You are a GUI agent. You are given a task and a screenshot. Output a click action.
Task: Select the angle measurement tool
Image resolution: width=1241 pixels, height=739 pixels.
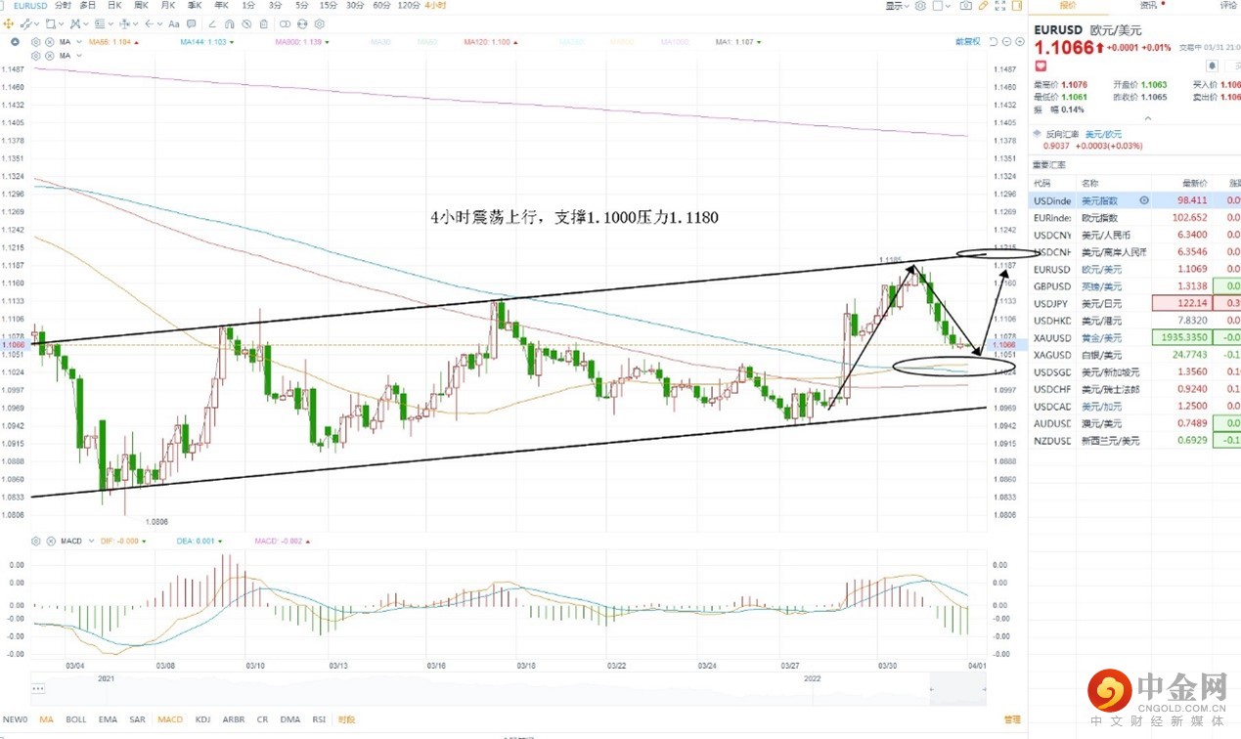tap(212, 23)
